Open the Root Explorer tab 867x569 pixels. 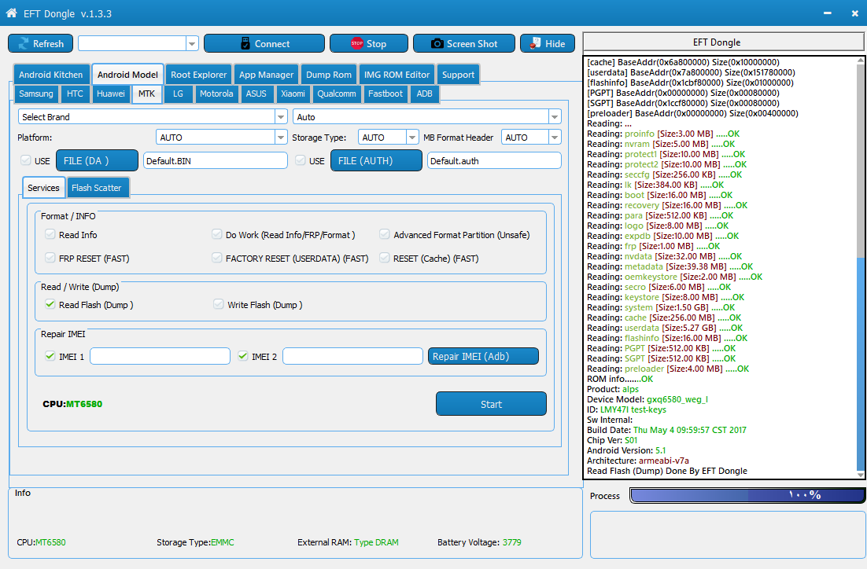[198, 75]
